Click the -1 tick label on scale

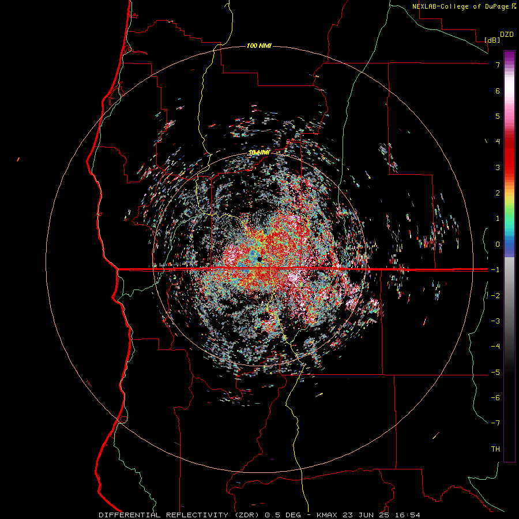click(495, 270)
